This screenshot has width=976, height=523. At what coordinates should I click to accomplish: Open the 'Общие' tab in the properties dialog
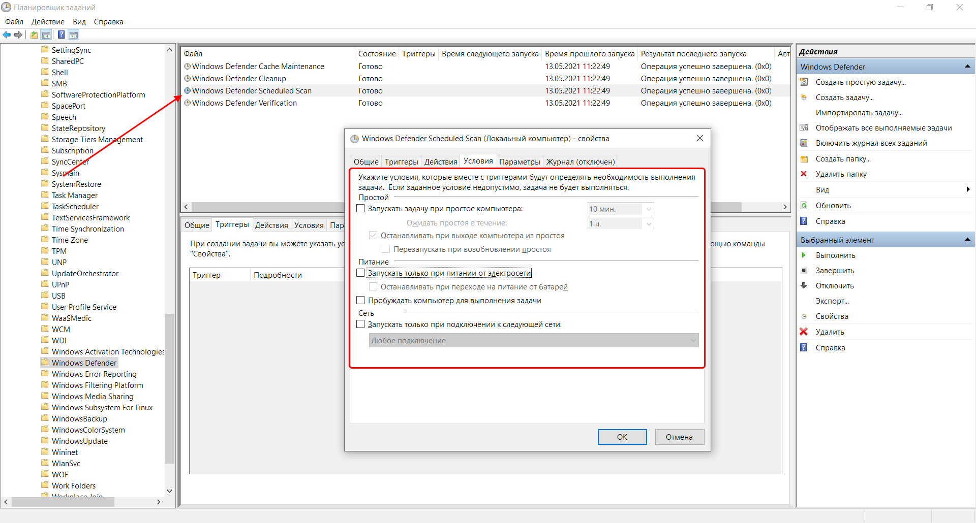[x=366, y=161]
